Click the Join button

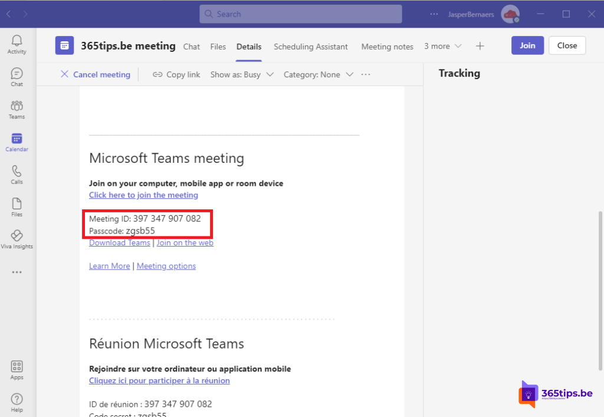click(x=527, y=45)
